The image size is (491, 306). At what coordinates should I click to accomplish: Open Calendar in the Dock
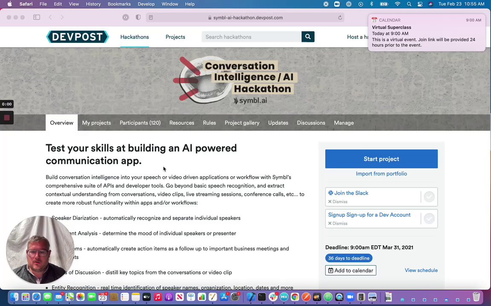click(x=102, y=297)
